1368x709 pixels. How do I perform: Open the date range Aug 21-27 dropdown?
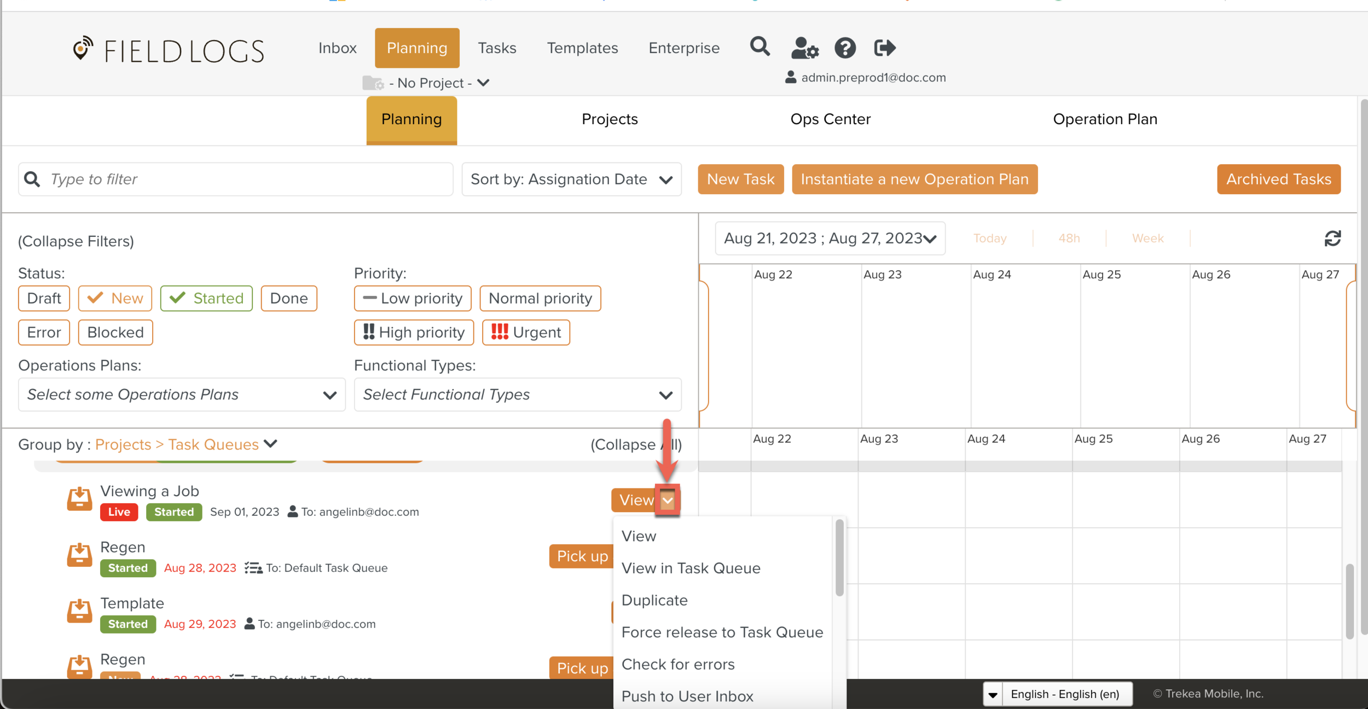click(x=830, y=239)
